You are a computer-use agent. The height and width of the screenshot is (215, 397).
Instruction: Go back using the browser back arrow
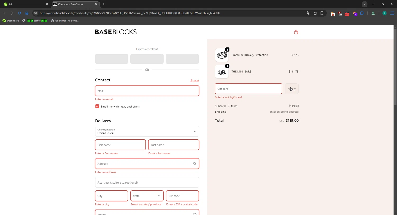pyautogui.click(x=4, y=13)
